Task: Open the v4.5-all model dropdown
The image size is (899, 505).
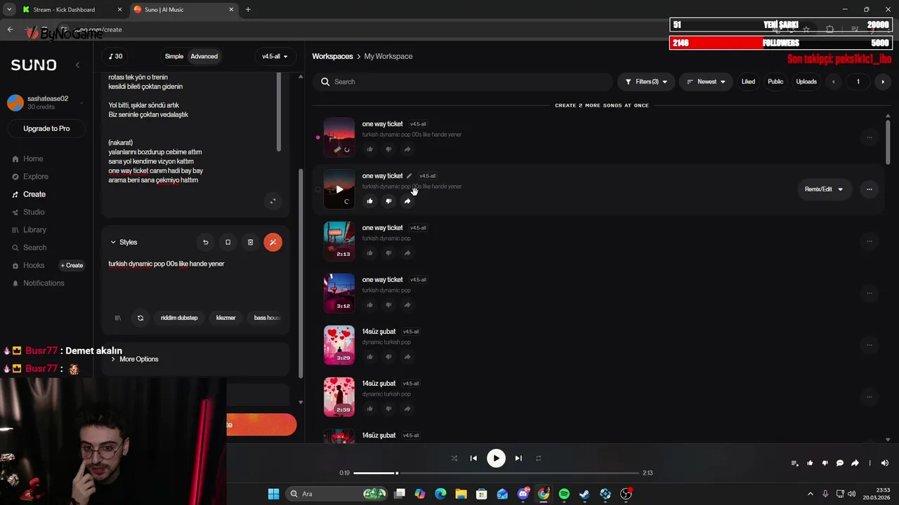Action: 275,56
